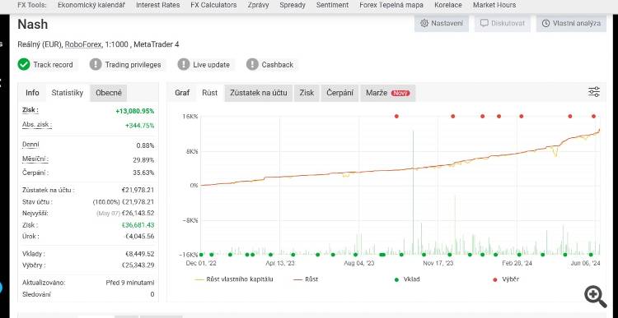Click the grey Trading privileges status icon

(x=96, y=64)
